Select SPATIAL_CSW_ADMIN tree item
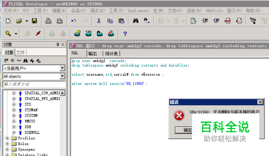Viewport: 269px width, 156px height. coord(42,93)
